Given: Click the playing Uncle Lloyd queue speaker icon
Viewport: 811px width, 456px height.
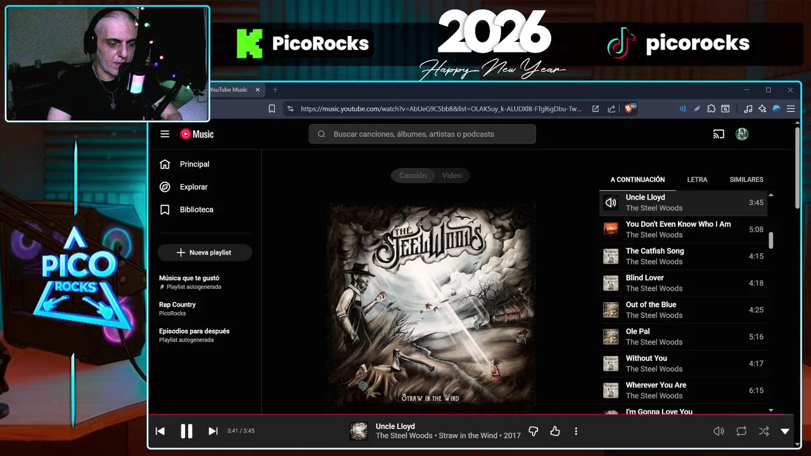Looking at the screenshot, I should click(x=611, y=203).
